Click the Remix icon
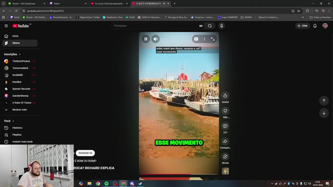Image resolution: width=333 pixels, height=187 pixels. 225,156
